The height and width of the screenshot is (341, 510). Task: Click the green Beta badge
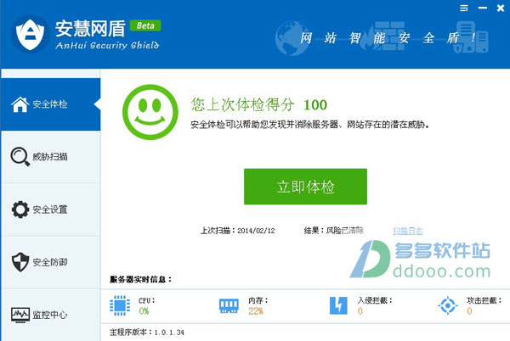pos(145,25)
